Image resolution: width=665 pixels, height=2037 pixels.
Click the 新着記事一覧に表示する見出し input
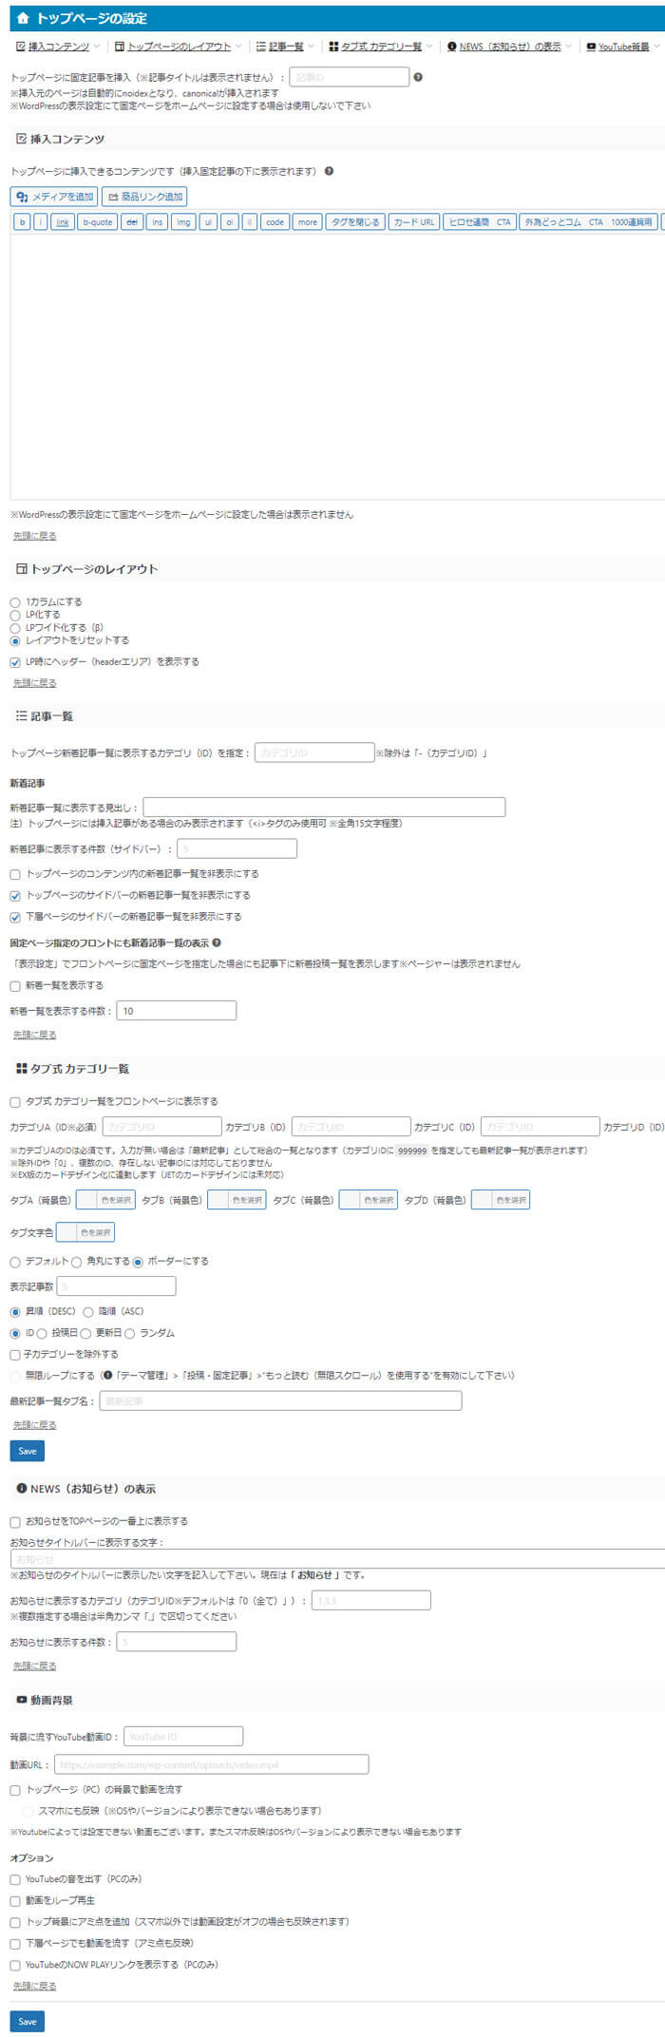(x=324, y=808)
